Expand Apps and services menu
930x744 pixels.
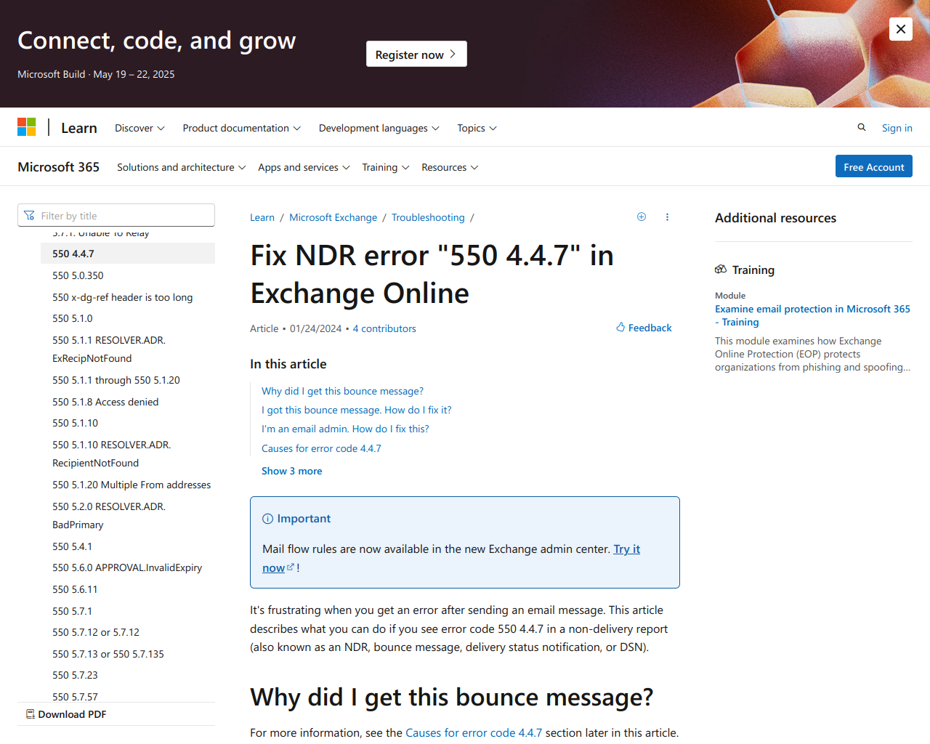[304, 167]
